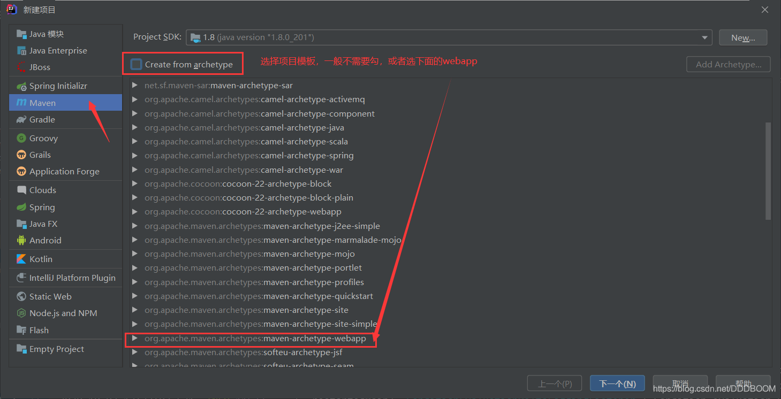Viewport: 781px width, 399px height.
Task: Click the Grails icon
Action: [x=21, y=155]
